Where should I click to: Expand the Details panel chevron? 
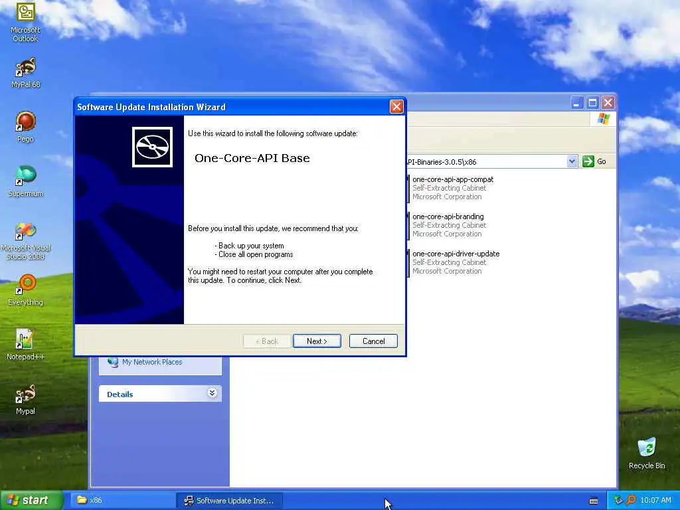coord(212,393)
